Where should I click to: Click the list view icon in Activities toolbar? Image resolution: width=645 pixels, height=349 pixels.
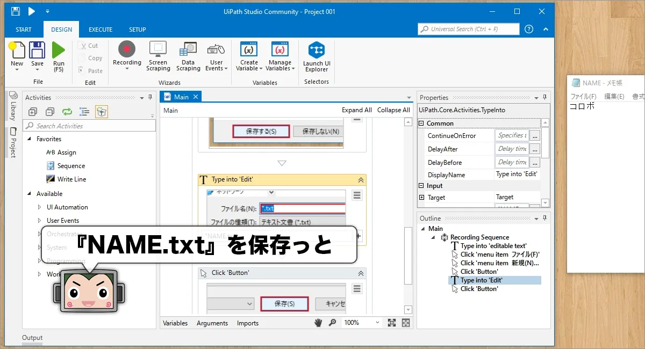pyautogui.click(x=84, y=112)
